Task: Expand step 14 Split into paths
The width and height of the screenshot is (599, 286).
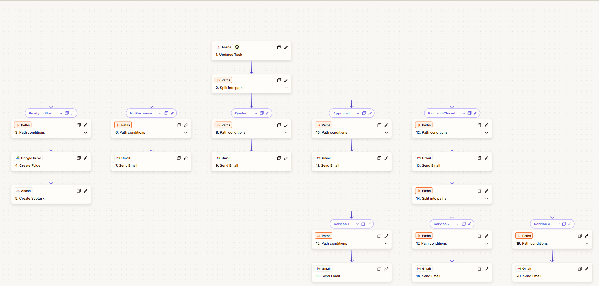Action: [487, 198]
